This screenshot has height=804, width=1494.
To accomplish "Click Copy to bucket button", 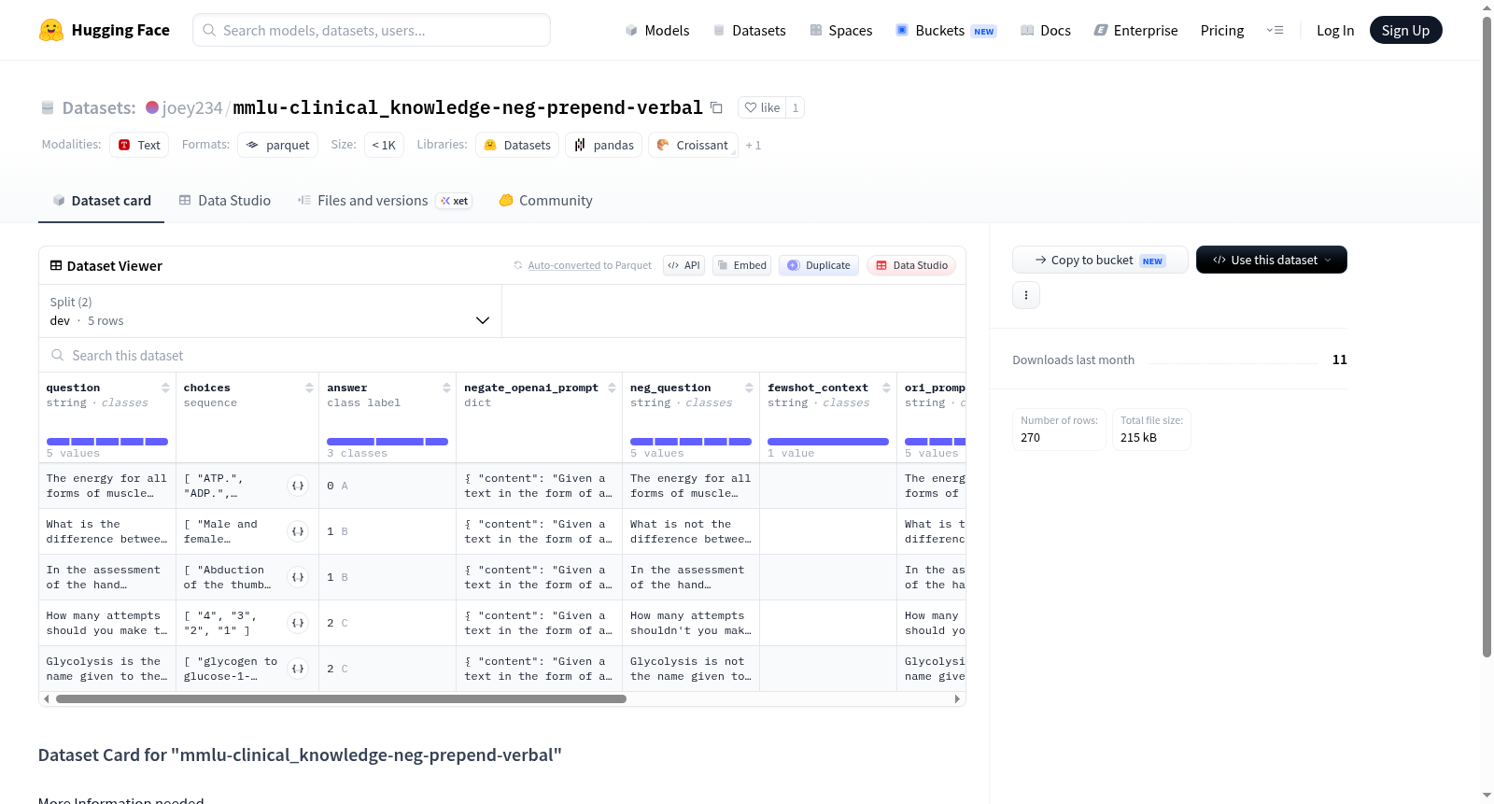I will 1100,260.
